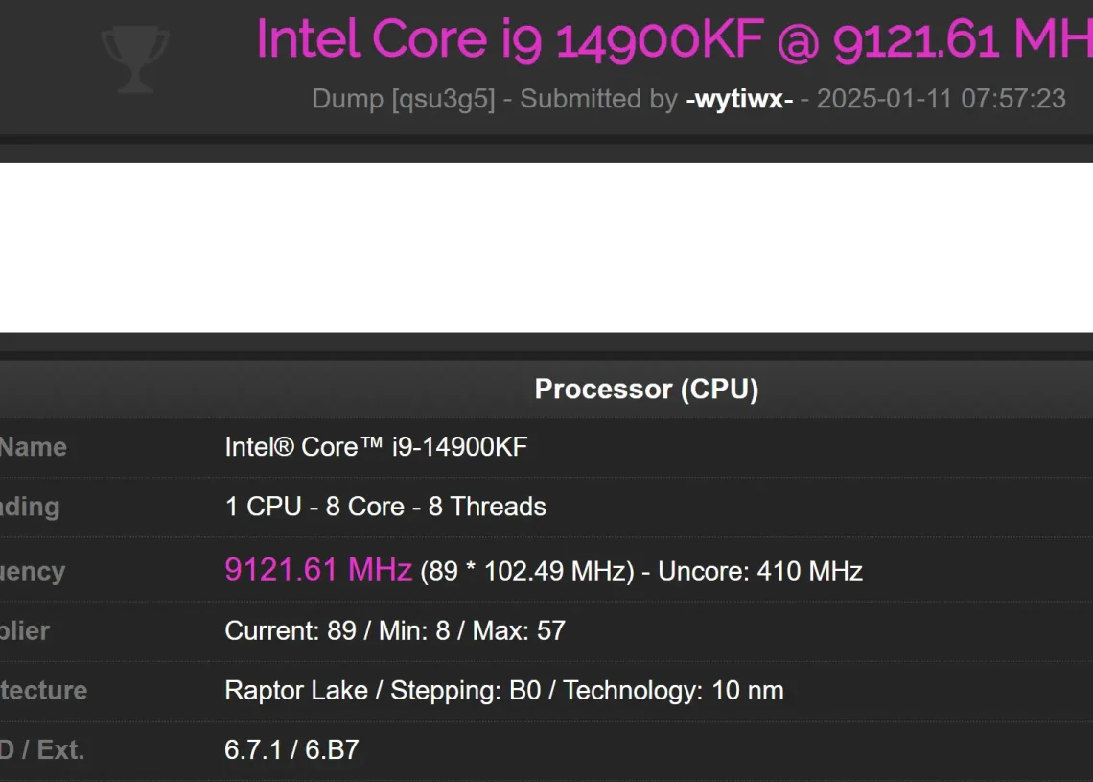The height and width of the screenshot is (782, 1093).
Task: Click the trophy icon in header
Action: click(135, 59)
